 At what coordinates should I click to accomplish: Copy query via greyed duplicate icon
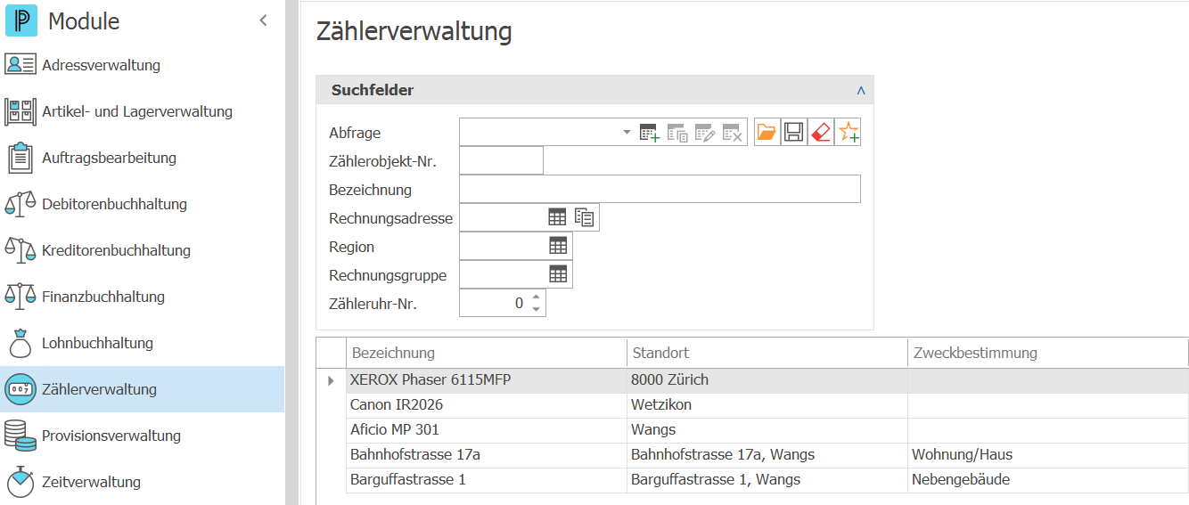677,133
